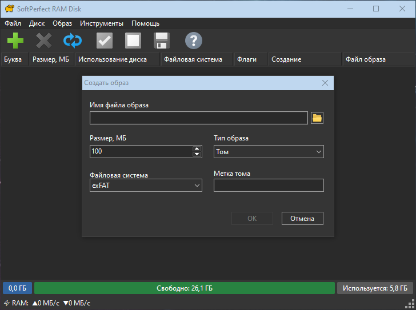
Task: Open the Инструменты menu
Action: [101, 23]
